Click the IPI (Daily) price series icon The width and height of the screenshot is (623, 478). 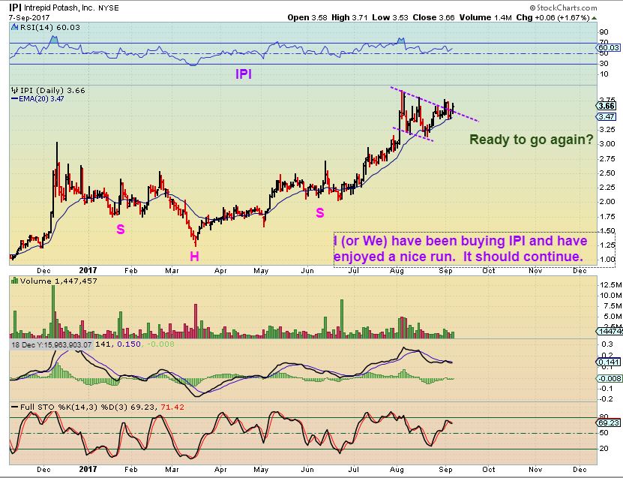pyautogui.click(x=15, y=90)
